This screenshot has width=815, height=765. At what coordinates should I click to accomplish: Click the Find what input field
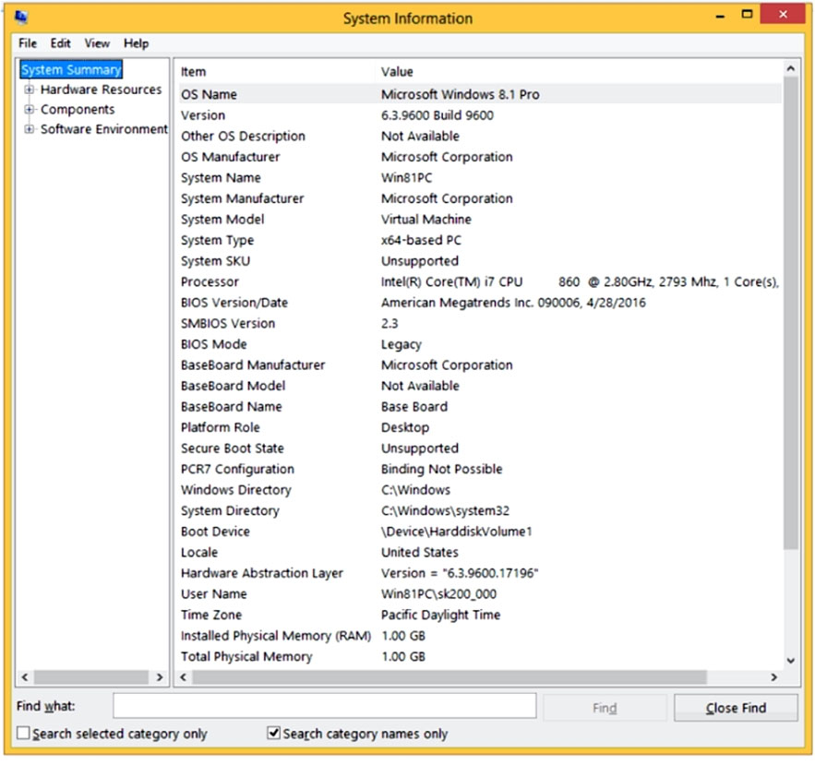coord(324,706)
